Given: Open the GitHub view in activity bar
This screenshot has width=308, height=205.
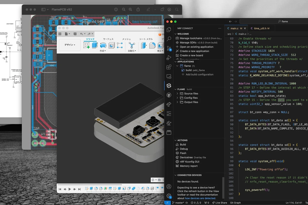Looking at the screenshot, I should (x=169, y=95).
